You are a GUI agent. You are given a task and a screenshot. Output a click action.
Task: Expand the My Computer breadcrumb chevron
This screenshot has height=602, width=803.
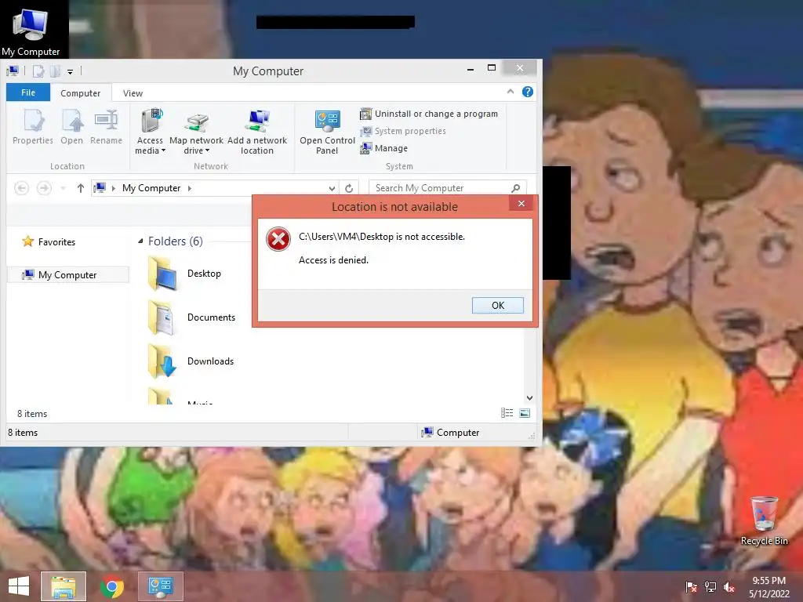point(190,188)
